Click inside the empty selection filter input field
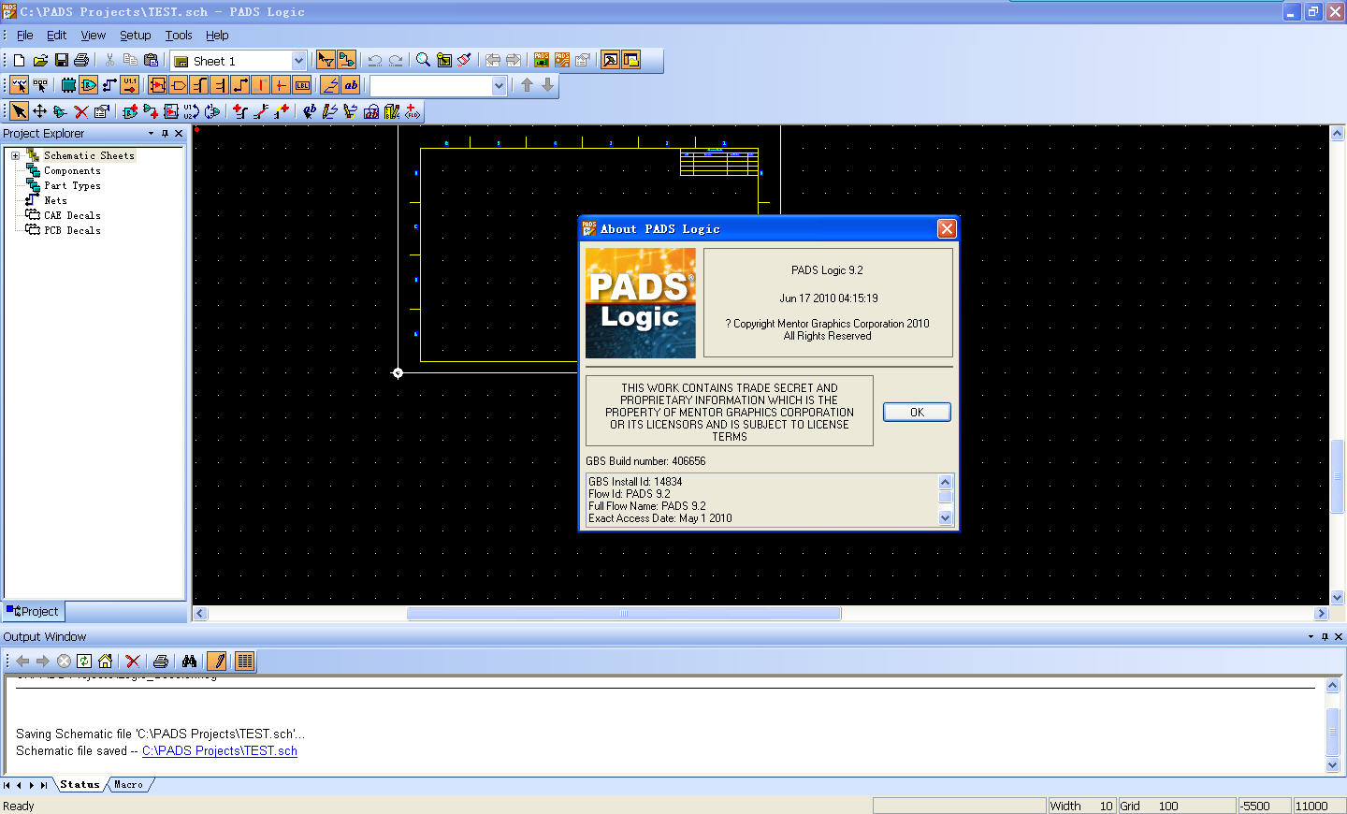 [x=430, y=86]
